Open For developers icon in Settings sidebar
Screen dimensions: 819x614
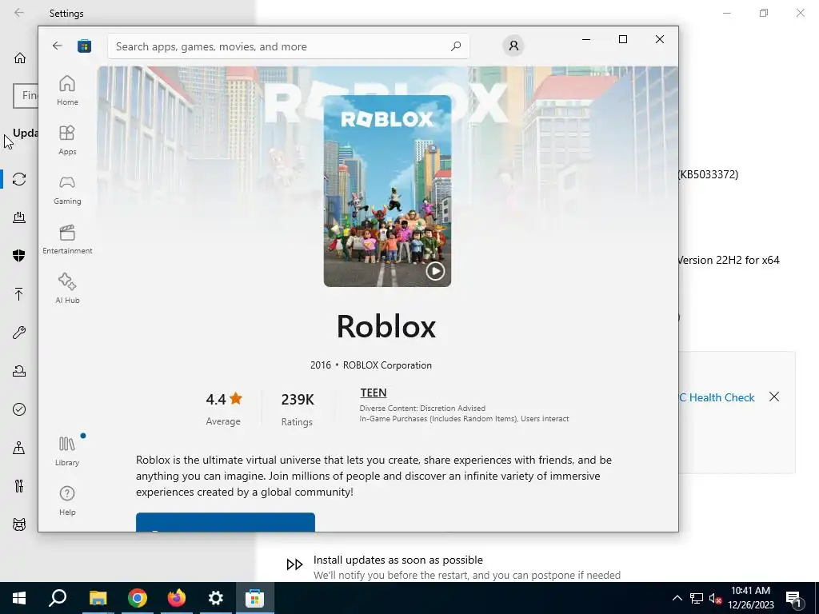pyautogui.click(x=19, y=486)
